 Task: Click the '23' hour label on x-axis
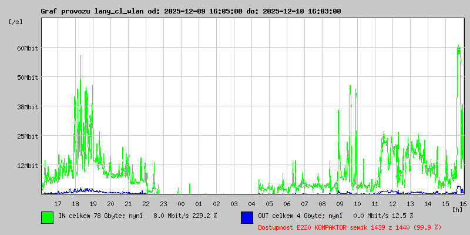click(x=164, y=204)
